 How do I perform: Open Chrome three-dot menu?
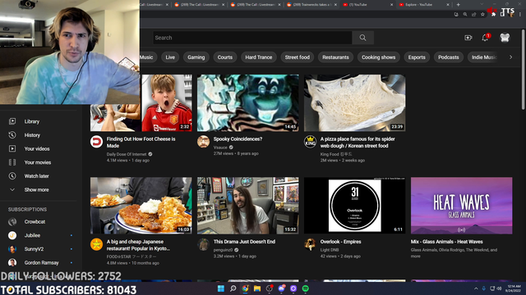click(520, 15)
